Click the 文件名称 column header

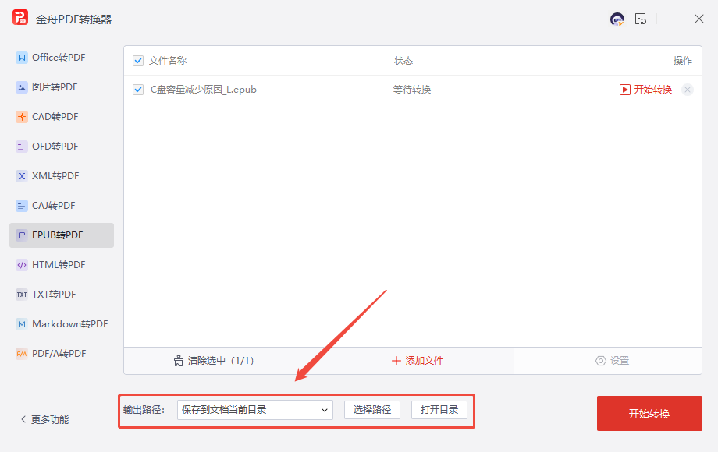[x=168, y=61]
